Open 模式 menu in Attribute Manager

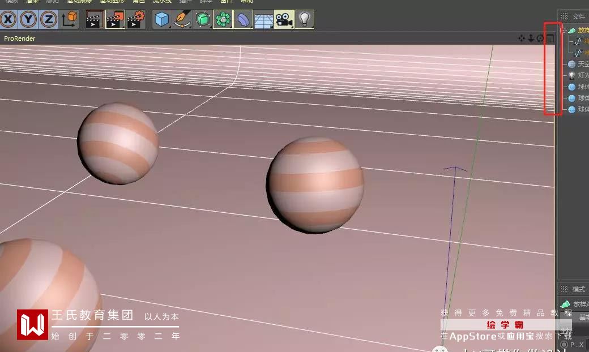(x=578, y=289)
